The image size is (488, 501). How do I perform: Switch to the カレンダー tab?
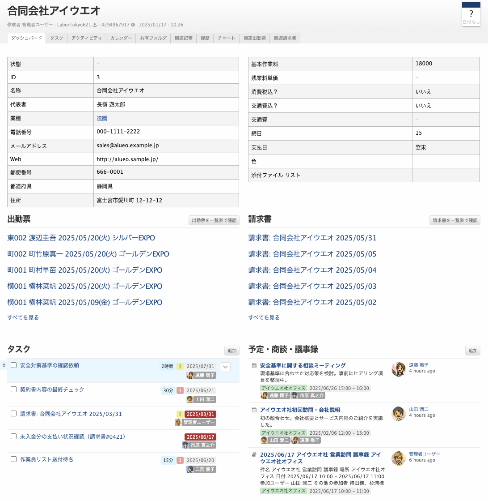121,39
